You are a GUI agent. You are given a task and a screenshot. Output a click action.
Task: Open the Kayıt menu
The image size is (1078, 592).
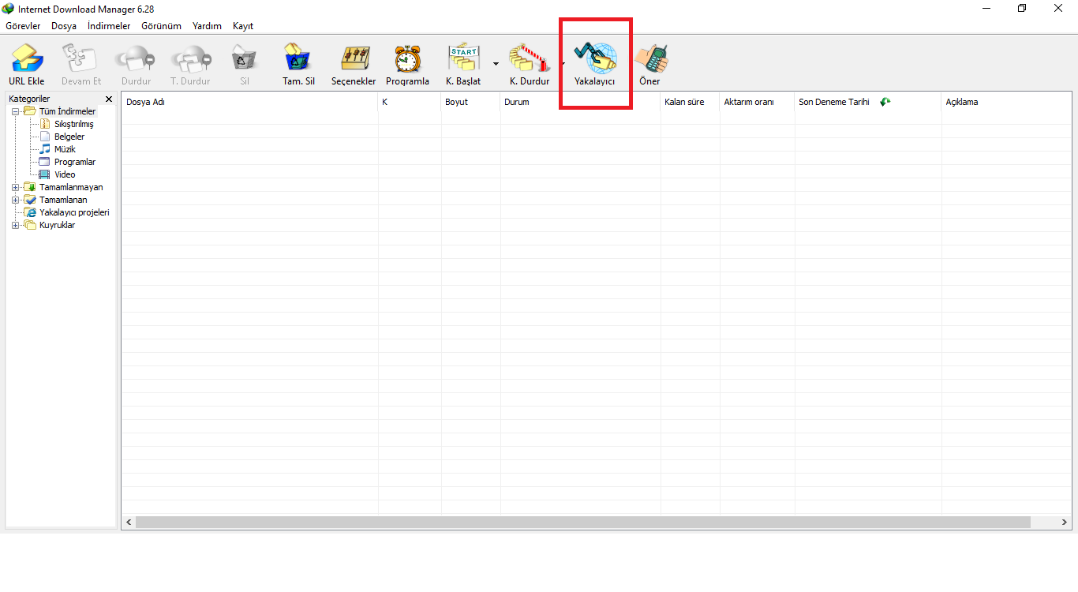pos(243,26)
